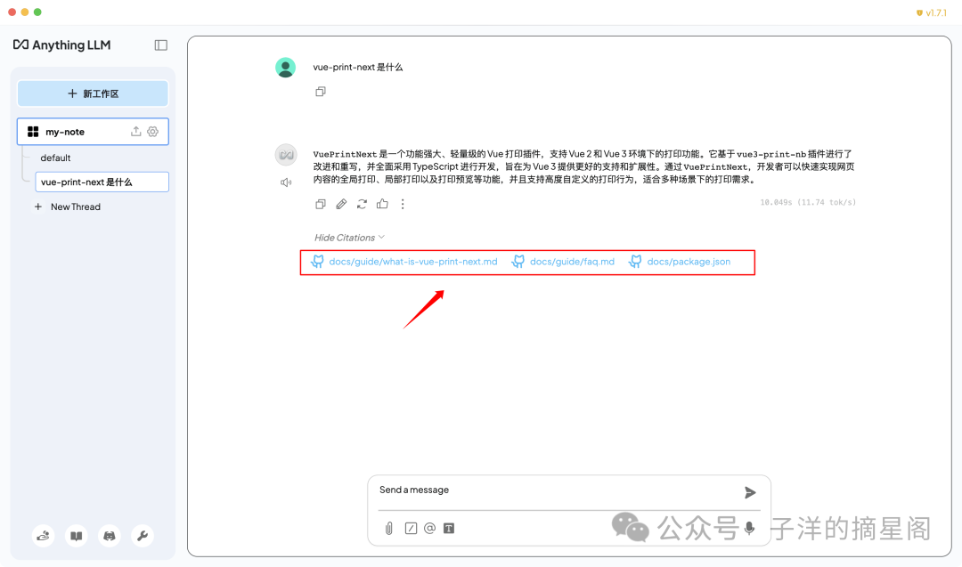Open @ agent mention menu

(x=429, y=528)
